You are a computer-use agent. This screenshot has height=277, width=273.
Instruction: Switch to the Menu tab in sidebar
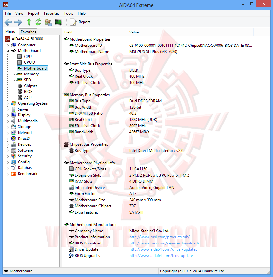[x=10, y=31]
